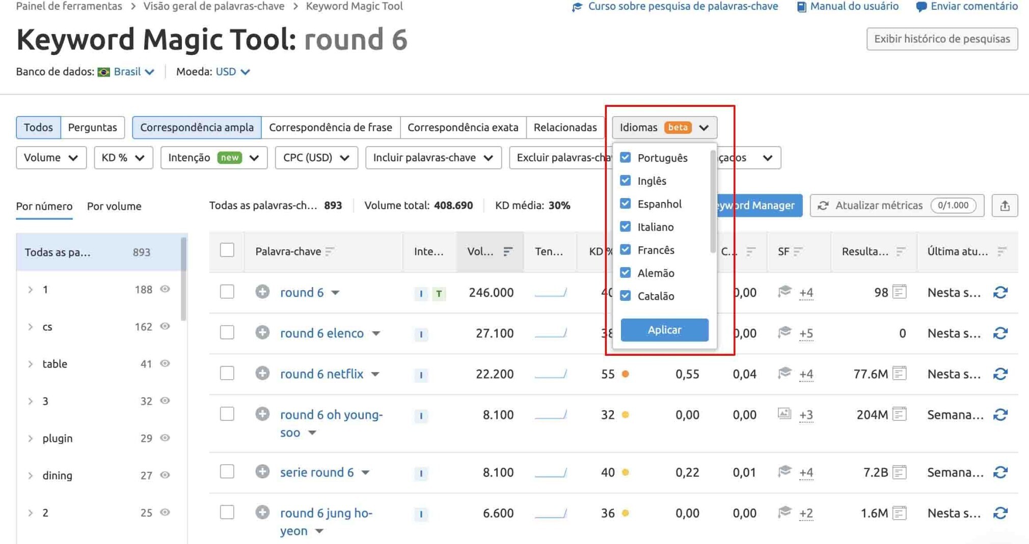Add 'round 6 elenco' keyword with plus icon

tap(262, 332)
